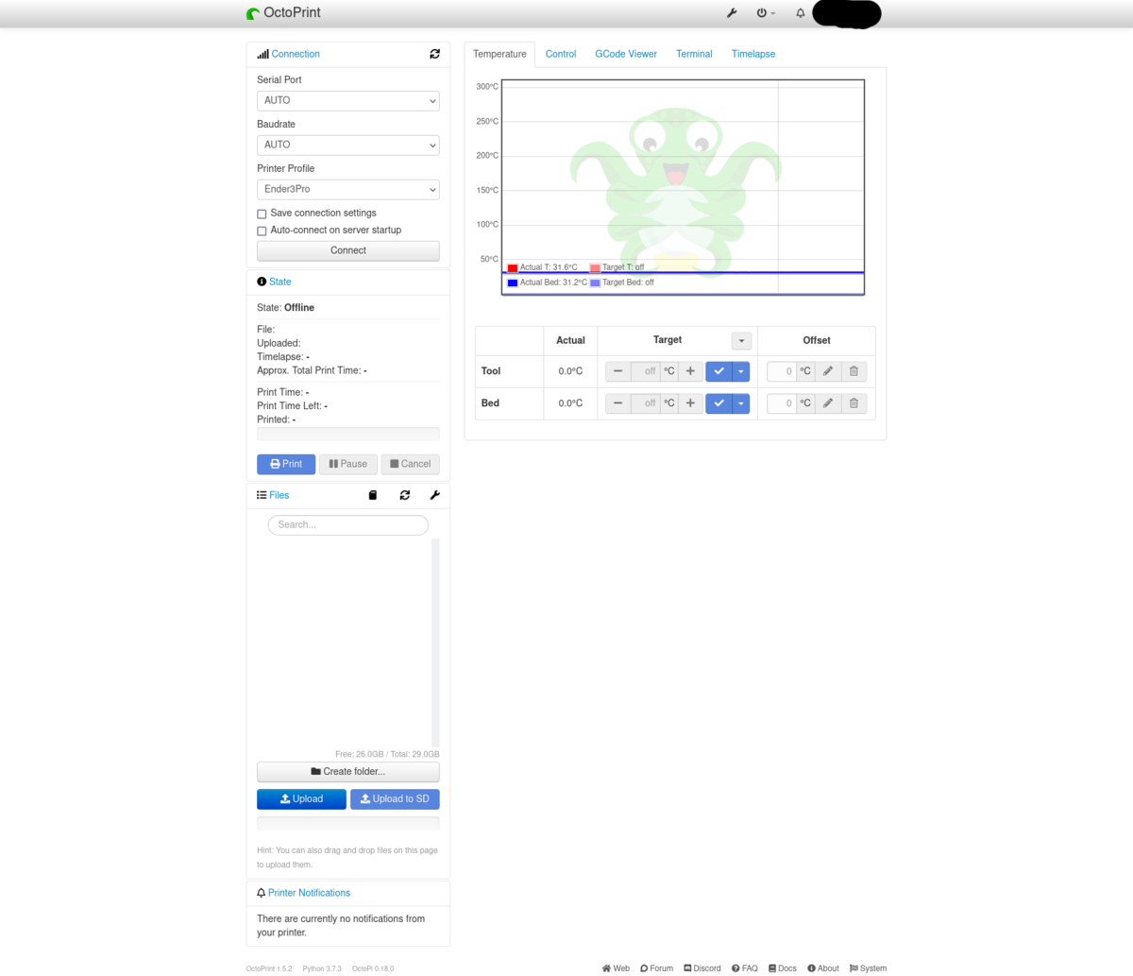This screenshot has width=1133, height=976.
Task: Switch to the Temperature tab
Action: point(499,54)
